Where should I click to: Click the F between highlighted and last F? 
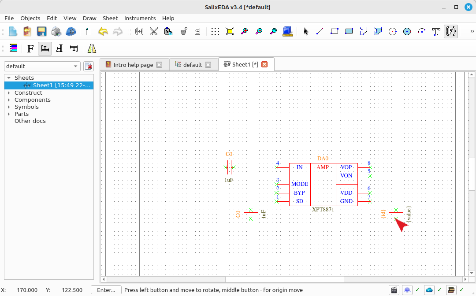59,48
